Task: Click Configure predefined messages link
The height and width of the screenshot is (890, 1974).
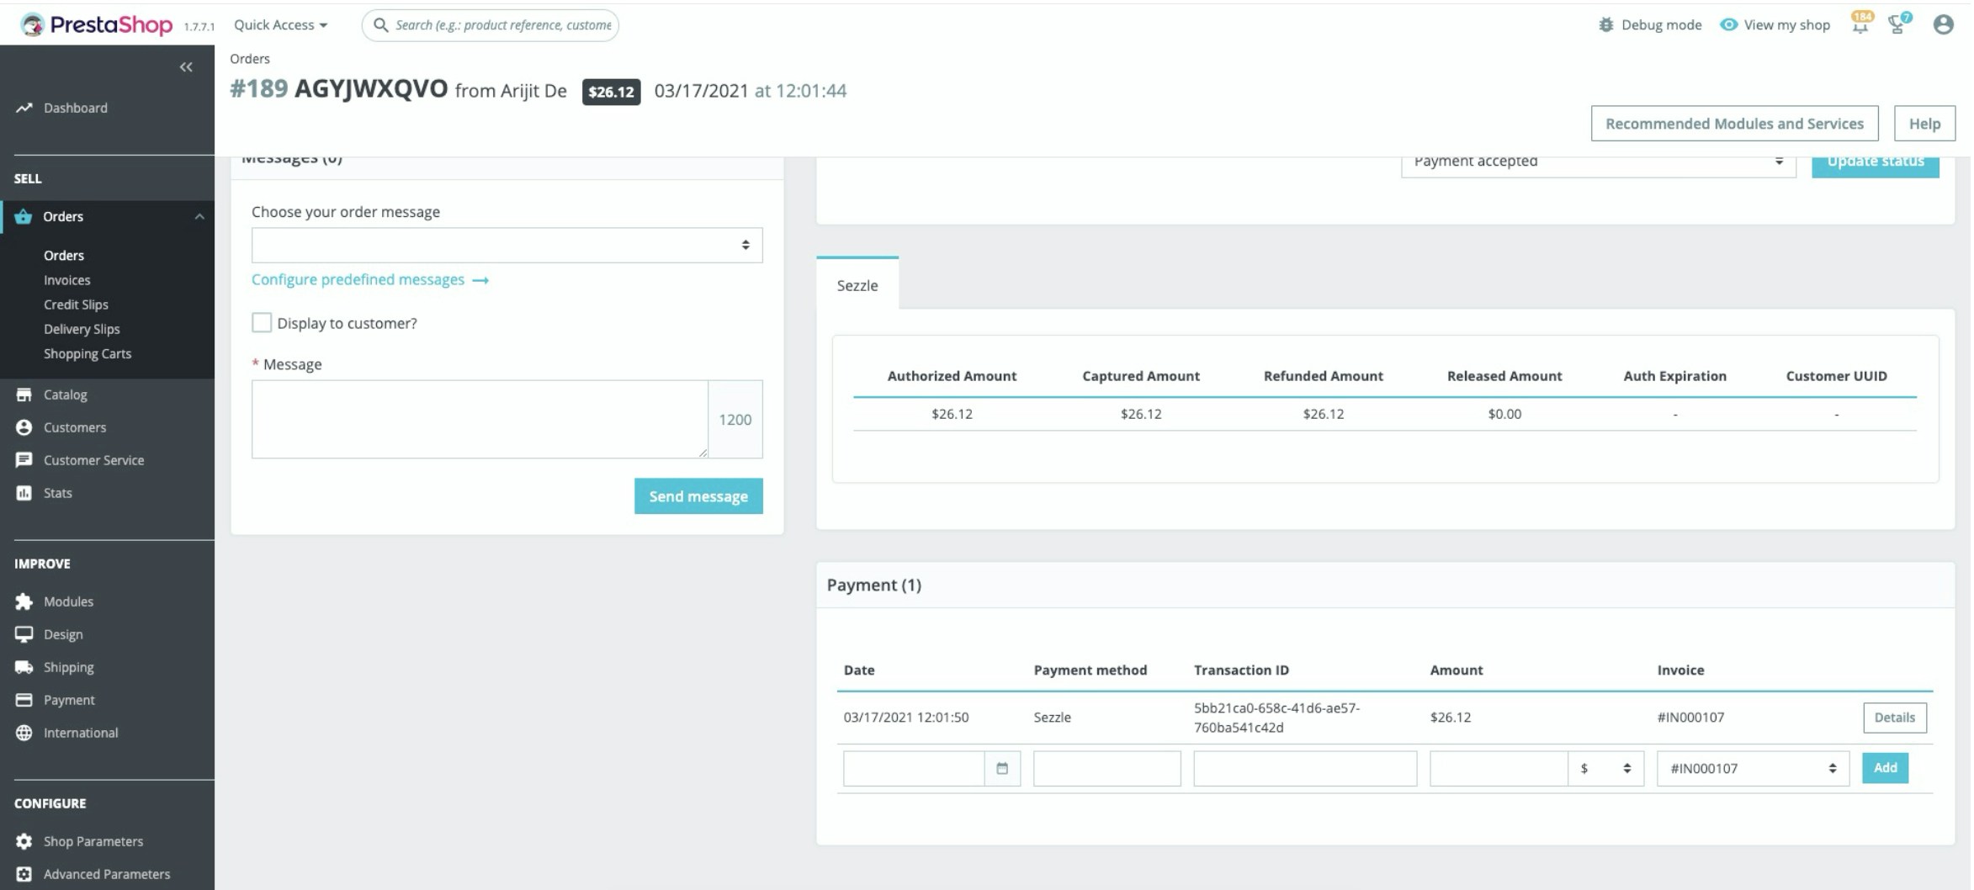Action: click(x=358, y=279)
